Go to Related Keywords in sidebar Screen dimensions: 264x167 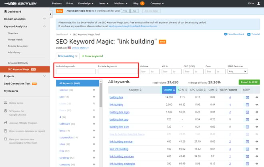click(x=18, y=46)
